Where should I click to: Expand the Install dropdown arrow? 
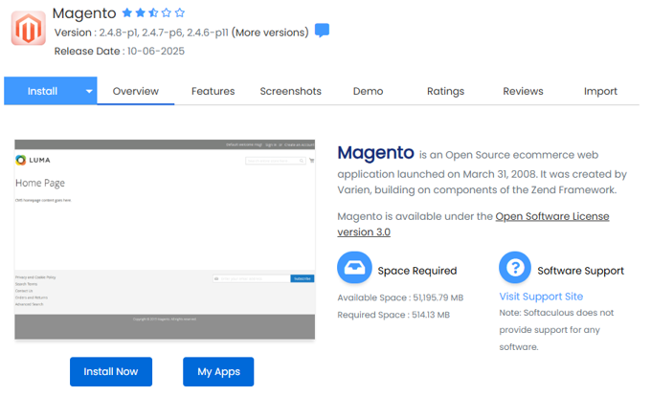tap(89, 92)
